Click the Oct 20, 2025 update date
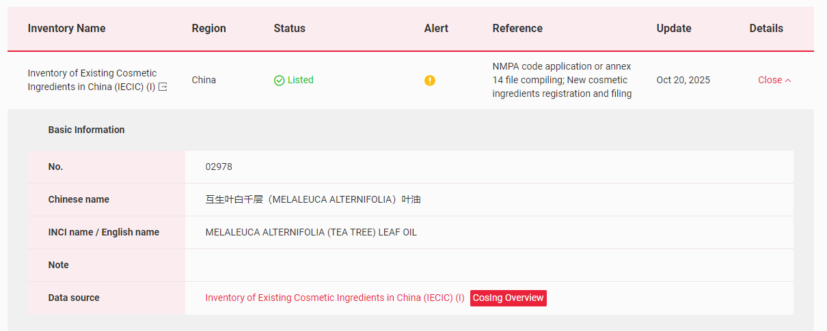 coord(683,81)
